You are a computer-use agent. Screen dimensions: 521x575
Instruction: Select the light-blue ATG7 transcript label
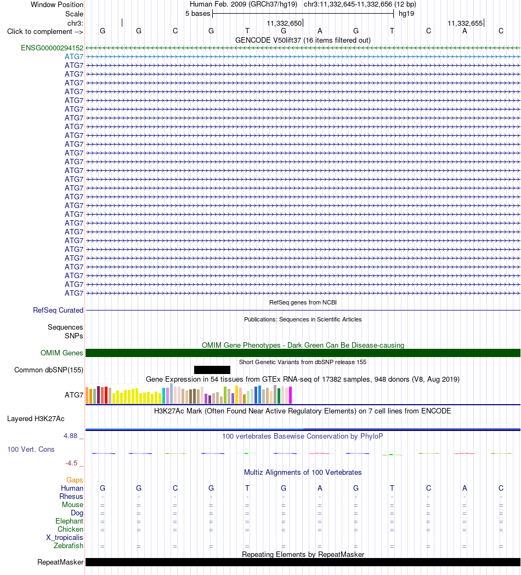(74, 56)
